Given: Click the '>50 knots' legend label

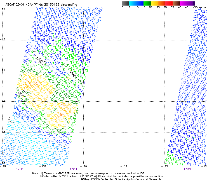Looking at the screenshot, I should (x=199, y=8).
